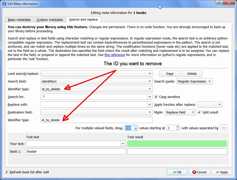237x180 pixels.
Task: Click the help question mark button
Action: pos(219,2)
